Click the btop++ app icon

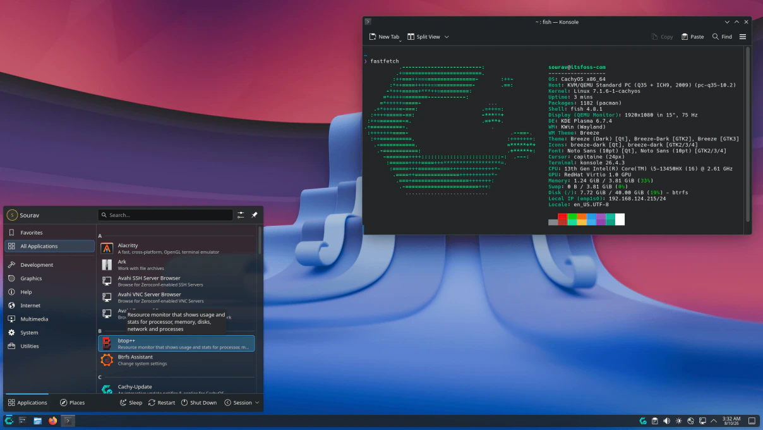[107, 343]
